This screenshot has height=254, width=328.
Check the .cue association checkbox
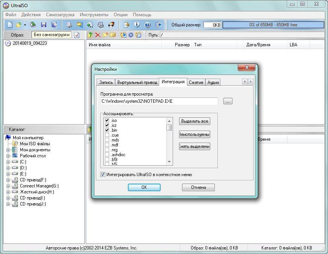pyautogui.click(x=107, y=135)
